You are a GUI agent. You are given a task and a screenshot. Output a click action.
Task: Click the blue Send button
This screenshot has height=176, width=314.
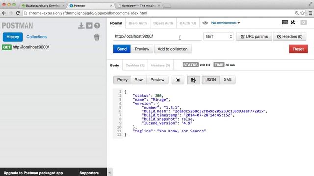click(122, 49)
